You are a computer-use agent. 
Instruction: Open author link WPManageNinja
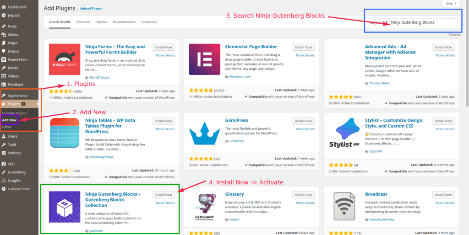(x=101, y=157)
